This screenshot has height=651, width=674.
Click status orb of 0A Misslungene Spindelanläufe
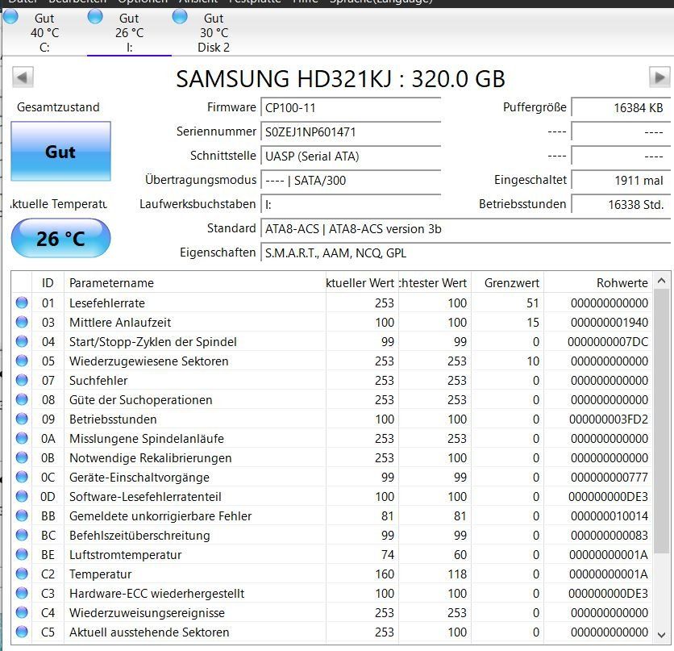(22, 438)
